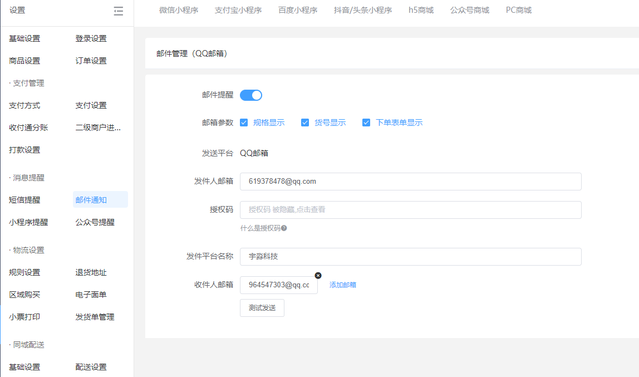Open 公众号提醒 in sidebar
The height and width of the screenshot is (377, 639).
[95, 222]
